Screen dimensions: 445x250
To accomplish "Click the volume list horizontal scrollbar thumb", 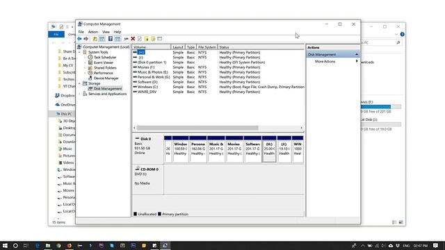I will 197,128.
